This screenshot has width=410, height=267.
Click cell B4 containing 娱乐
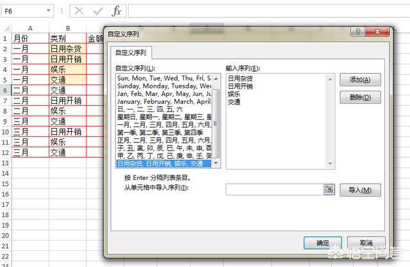(68, 70)
